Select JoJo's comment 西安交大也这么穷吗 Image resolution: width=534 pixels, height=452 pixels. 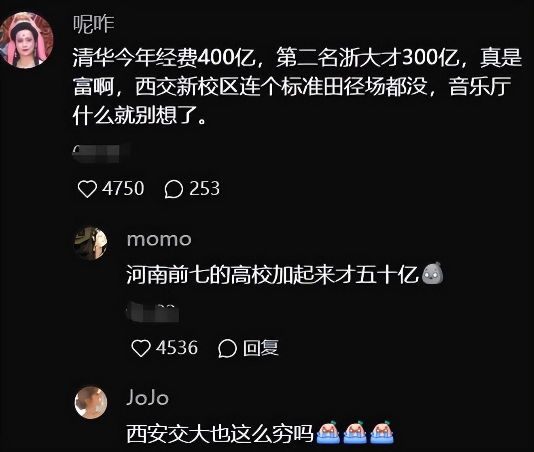click(220, 434)
